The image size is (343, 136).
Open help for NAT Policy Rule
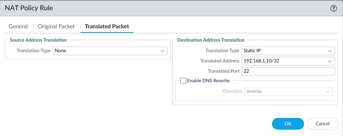tap(333, 8)
